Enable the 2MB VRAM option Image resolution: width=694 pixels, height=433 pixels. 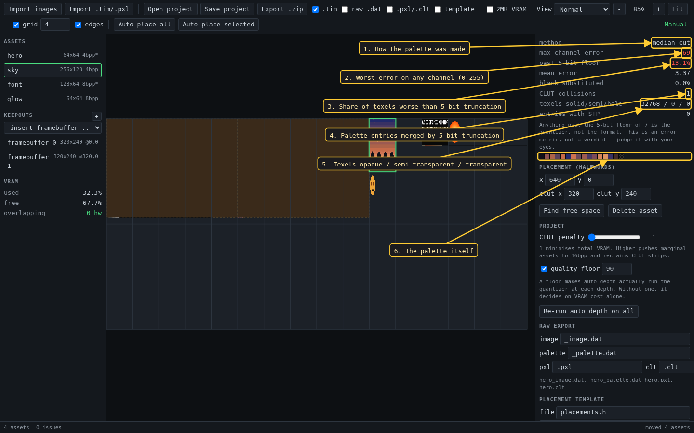490,9
